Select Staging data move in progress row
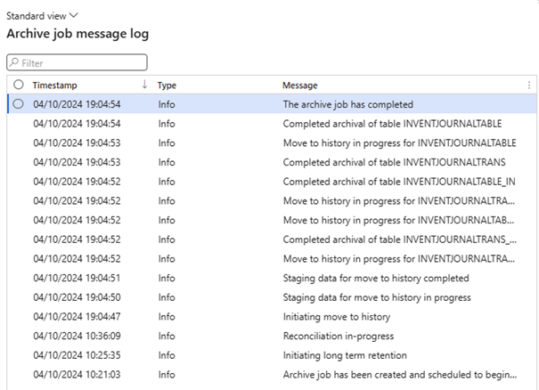539x390 pixels. 376,297
